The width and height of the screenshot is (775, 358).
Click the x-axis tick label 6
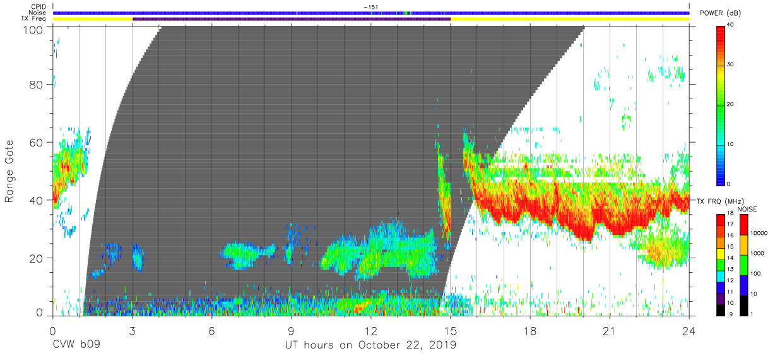coord(211,331)
